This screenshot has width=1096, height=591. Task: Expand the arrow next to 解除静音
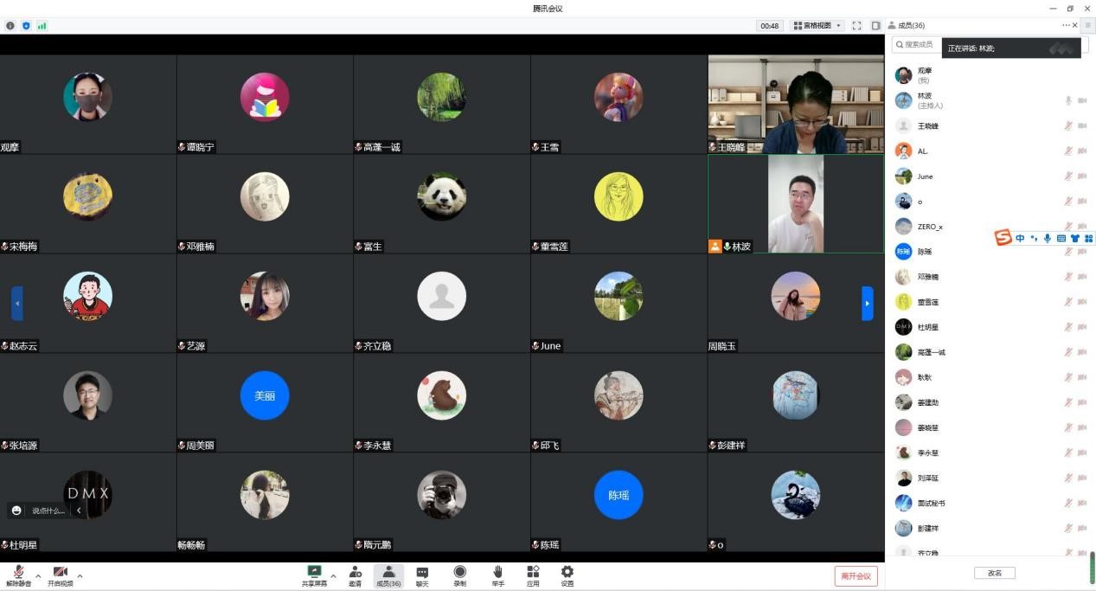pos(37,575)
